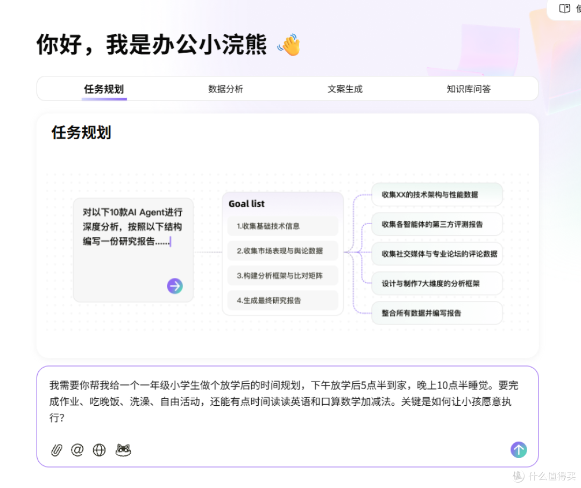Click the 整合所有数据并编写报告 node
Viewport: 581px width, 488px height.
pos(437,313)
